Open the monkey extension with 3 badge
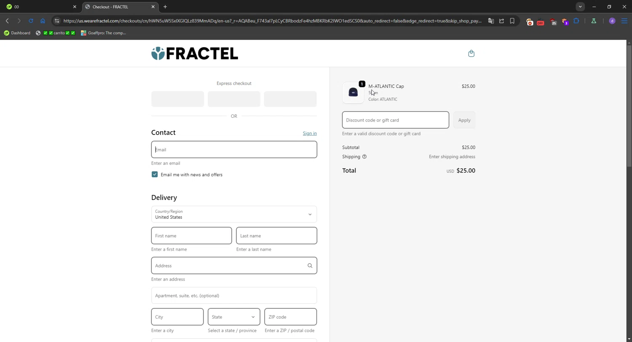The image size is (632, 342). 565,21
